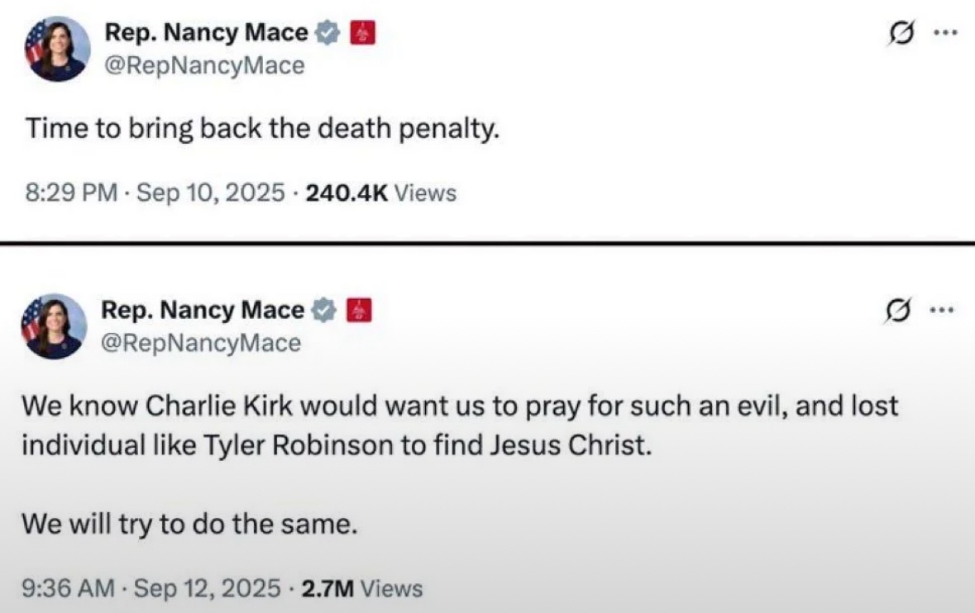
Task: Click the Grok icon on the Charlie Kirk tweet
Action: click(x=897, y=314)
